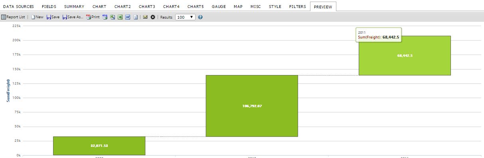Click the Save button
This screenshot has width=484, height=158.
click(53, 17)
